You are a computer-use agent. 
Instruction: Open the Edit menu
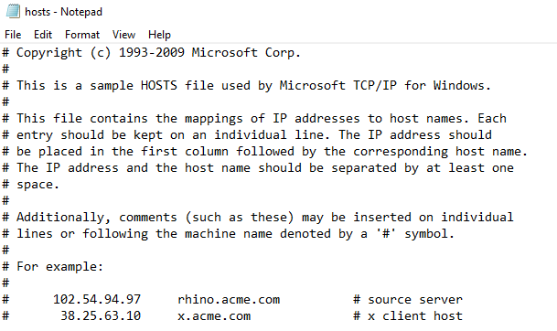click(x=43, y=35)
